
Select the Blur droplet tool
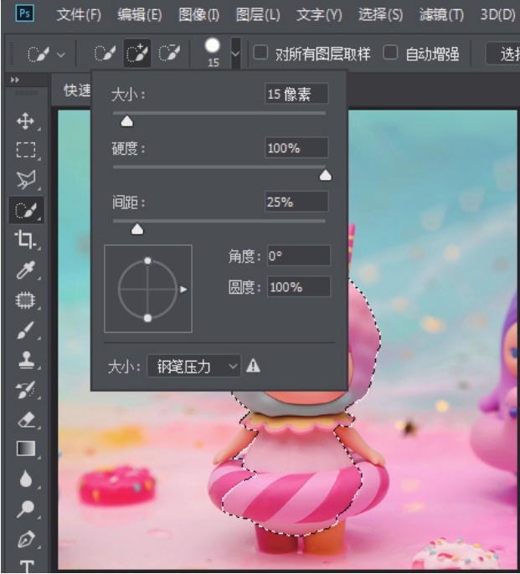(x=26, y=479)
